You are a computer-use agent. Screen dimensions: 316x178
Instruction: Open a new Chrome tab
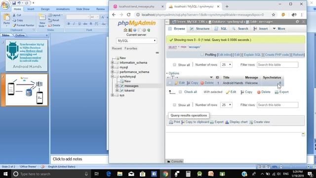(227, 6)
